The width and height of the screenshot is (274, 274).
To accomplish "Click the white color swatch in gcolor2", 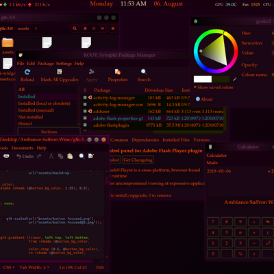I will (x=203, y=79).
